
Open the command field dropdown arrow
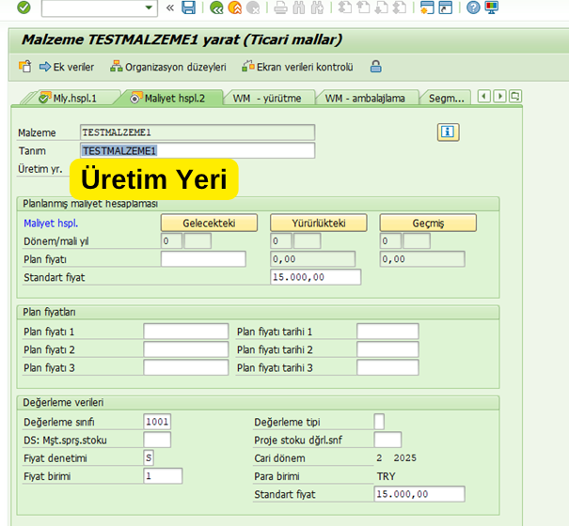(149, 8)
